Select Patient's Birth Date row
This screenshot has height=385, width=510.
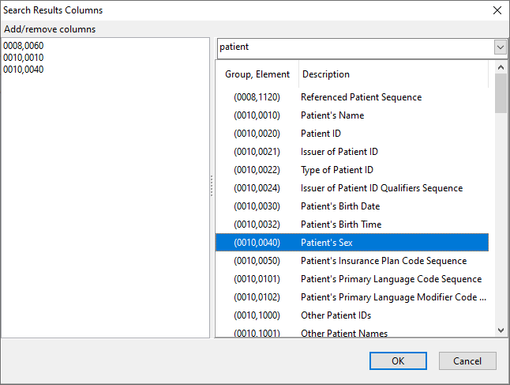pos(340,206)
